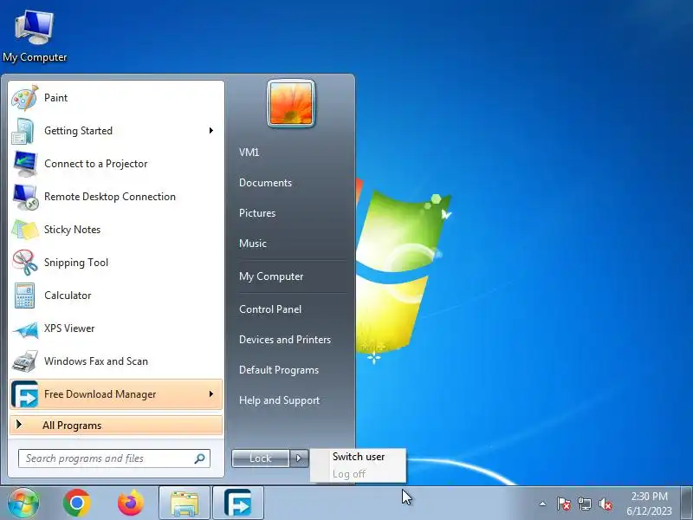Open Pictures
Image resolution: width=693 pixels, height=520 pixels.
(257, 213)
